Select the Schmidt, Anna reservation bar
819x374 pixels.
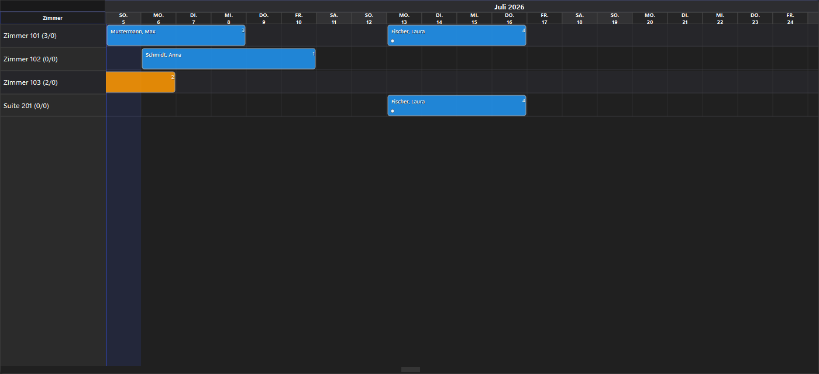coord(229,59)
